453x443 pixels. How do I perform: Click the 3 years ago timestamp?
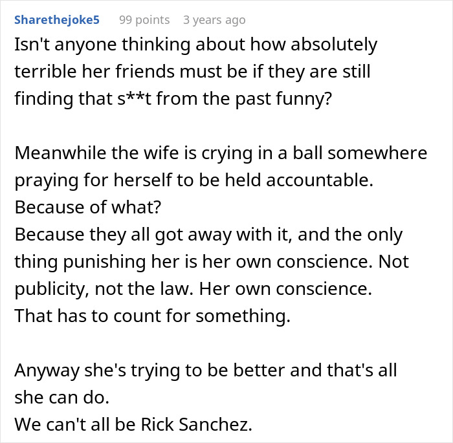pyautogui.click(x=214, y=19)
